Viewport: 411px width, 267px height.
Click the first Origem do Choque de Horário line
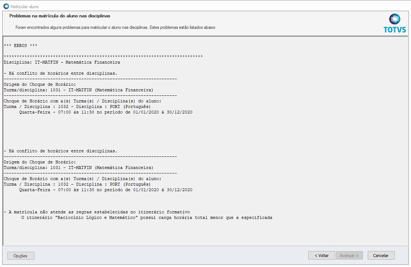coord(40,84)
